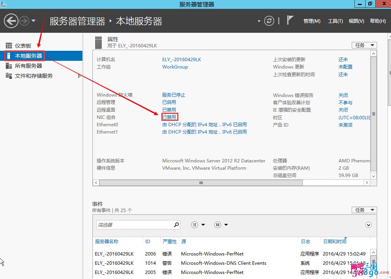This screenshot has height=279, width=391.
Task: Click the NIC 组合 status 已禁用
Action: point(169,117)
